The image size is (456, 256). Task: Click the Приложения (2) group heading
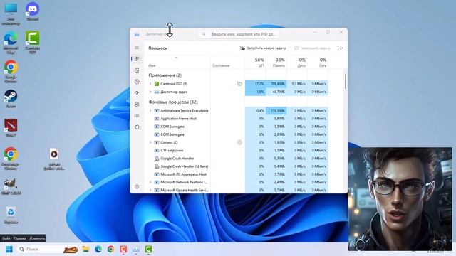click(165, 75)
